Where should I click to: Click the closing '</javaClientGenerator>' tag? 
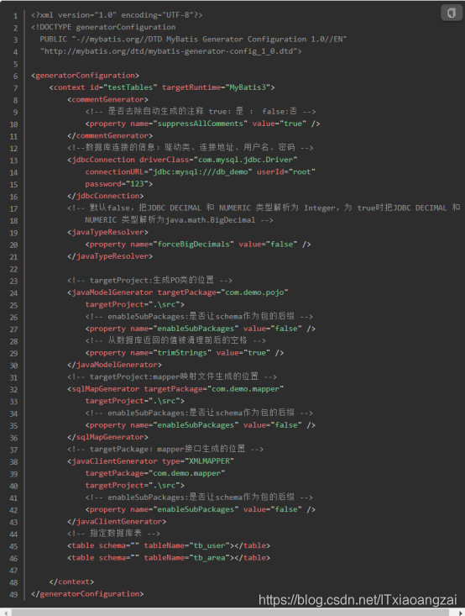point(117,522)
